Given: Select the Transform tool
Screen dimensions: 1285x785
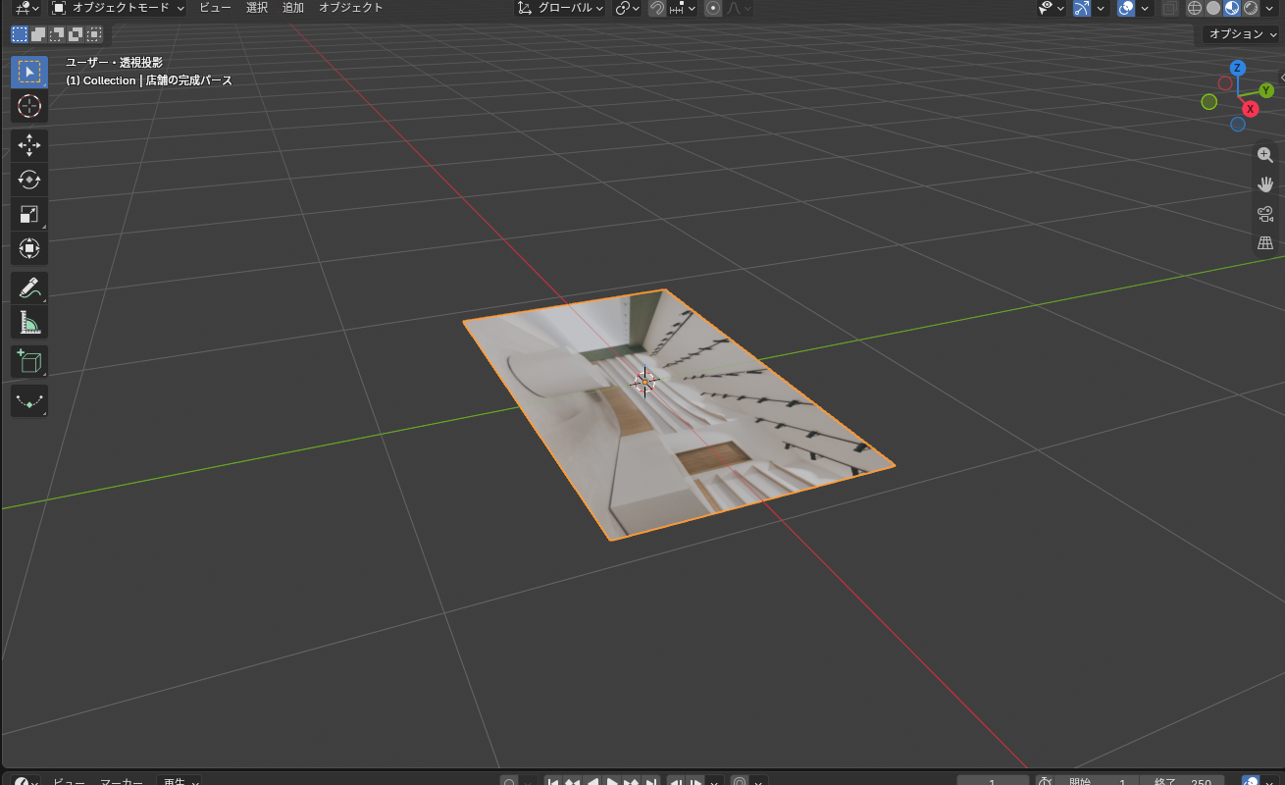Looking at the screenshot, I should click(x=29, y=248).
